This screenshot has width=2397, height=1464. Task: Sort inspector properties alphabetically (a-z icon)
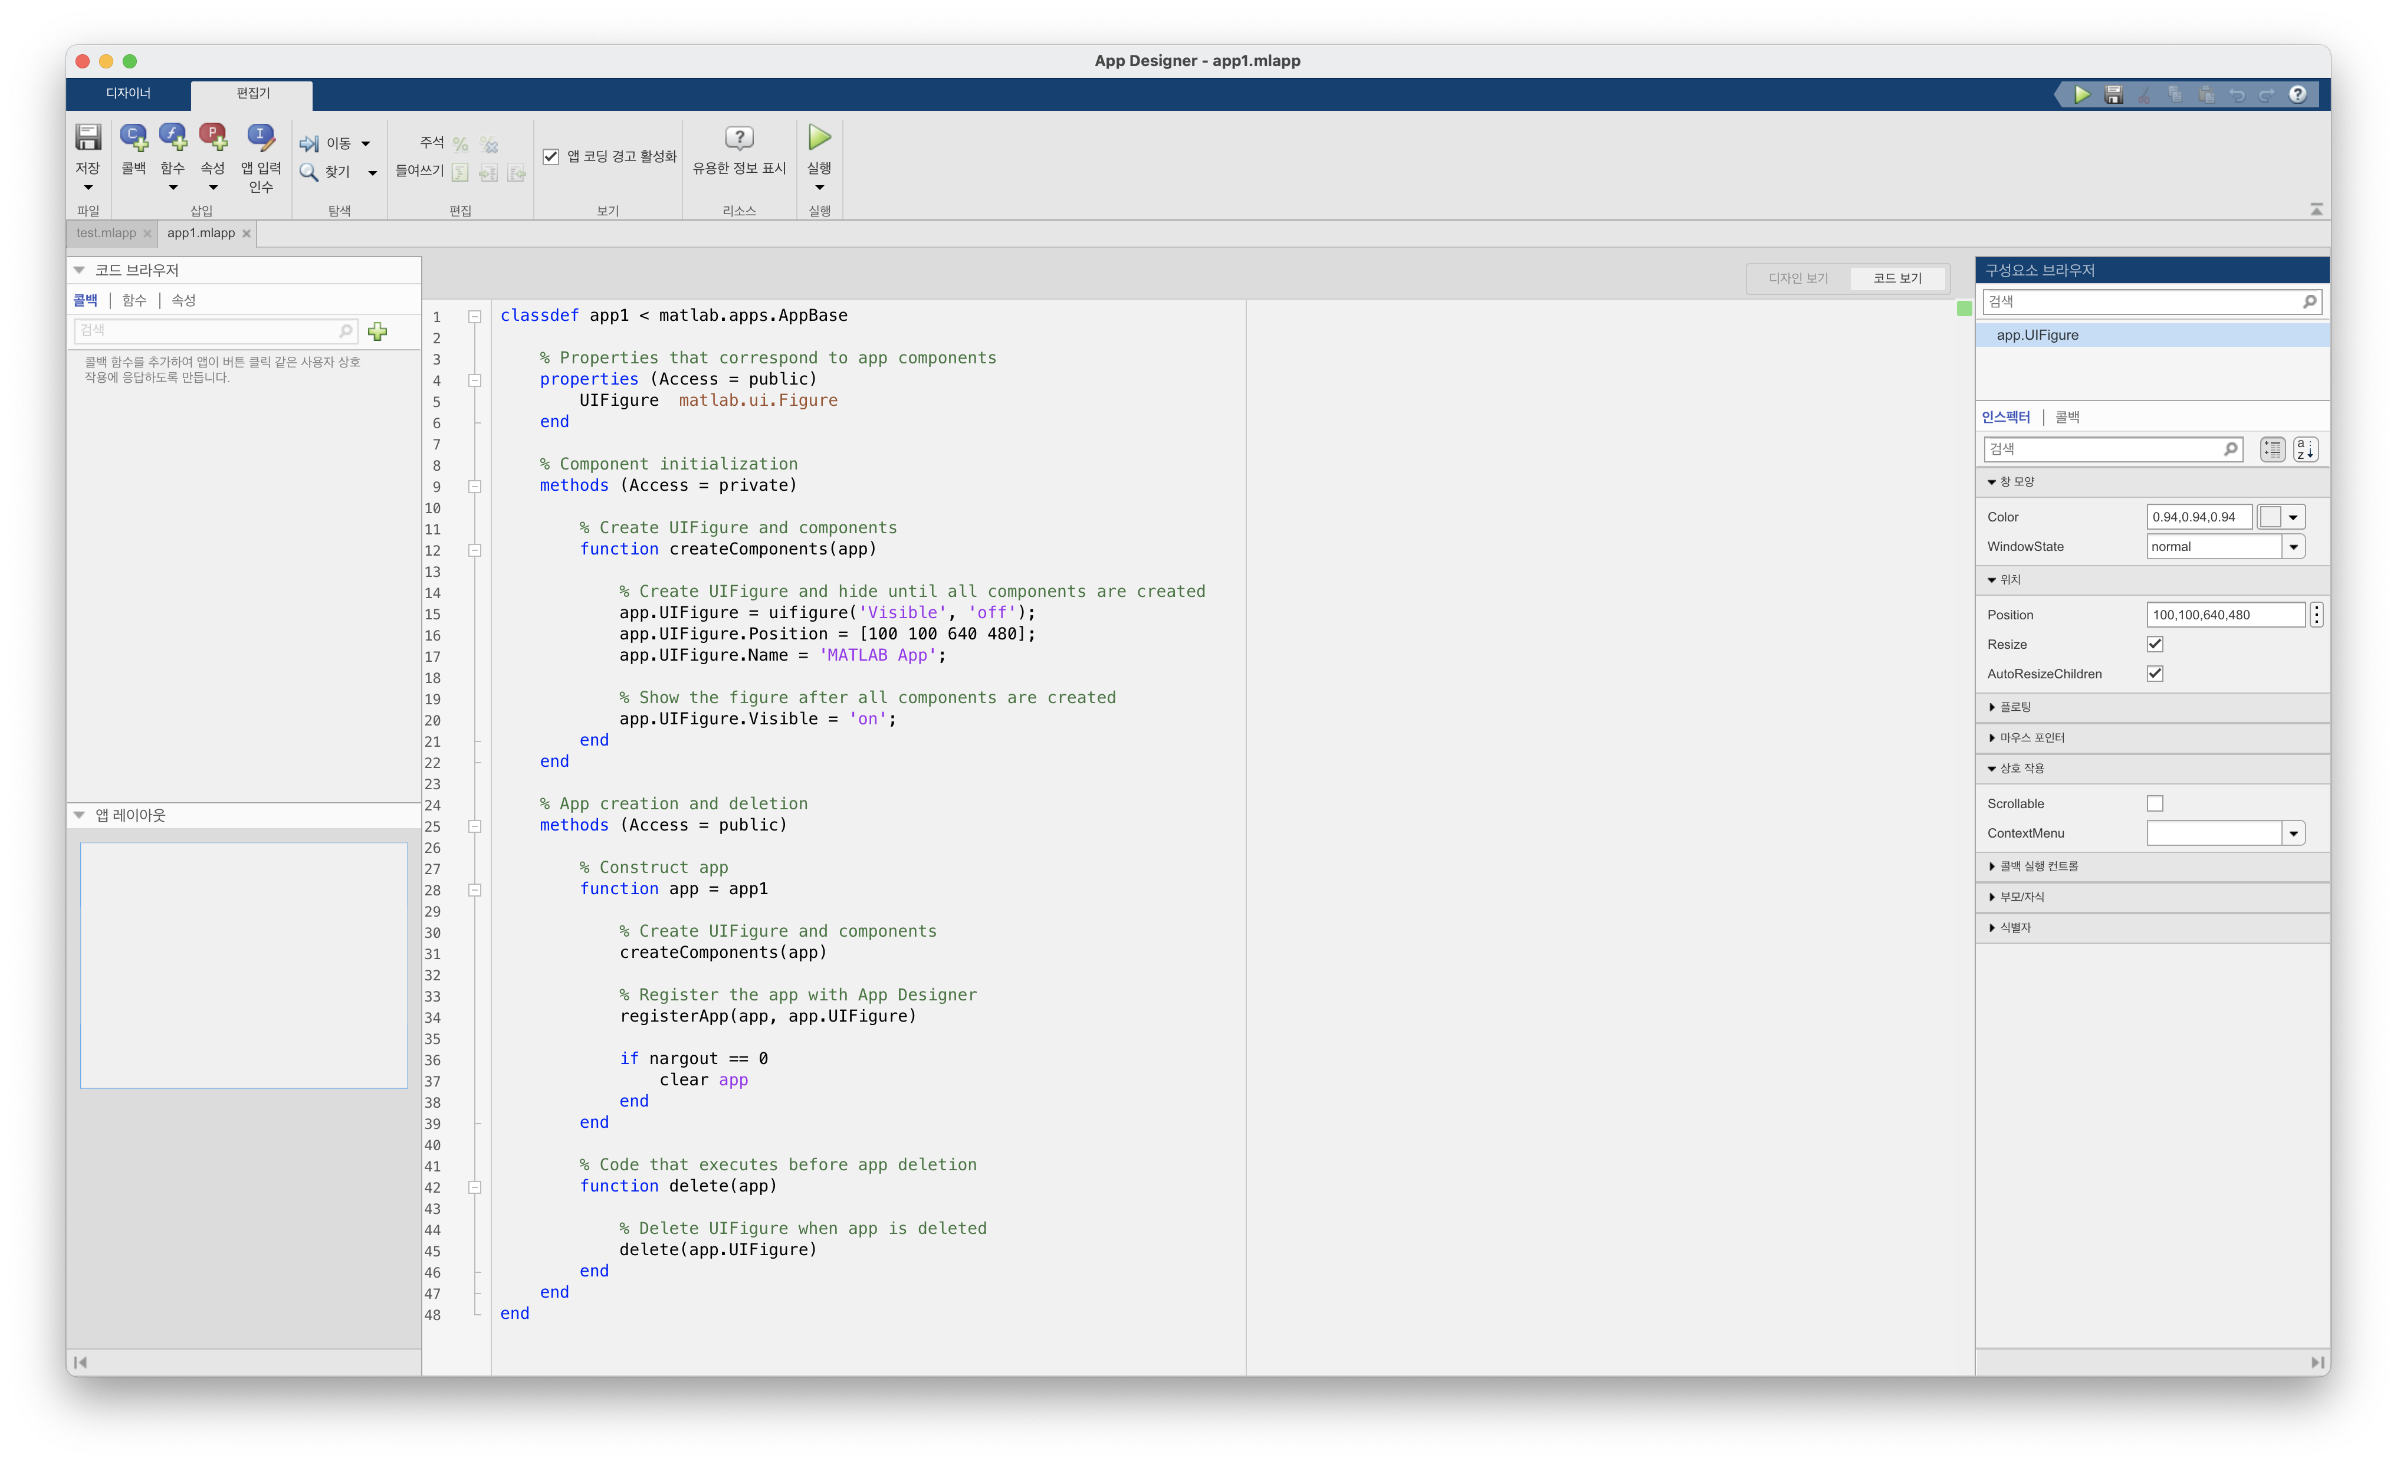pos(2306,449)
